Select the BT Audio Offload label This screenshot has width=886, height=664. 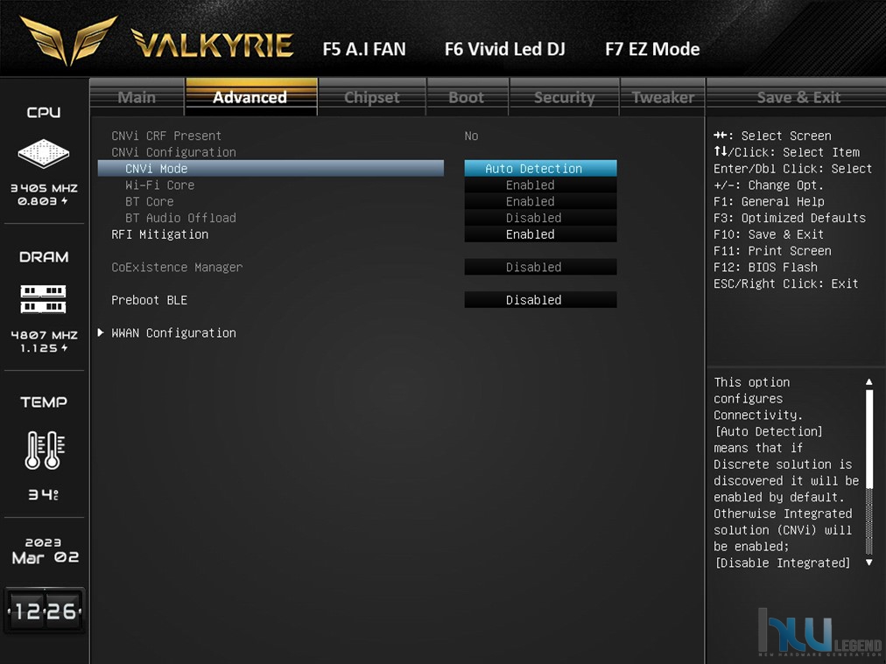[x=181, y=217]
